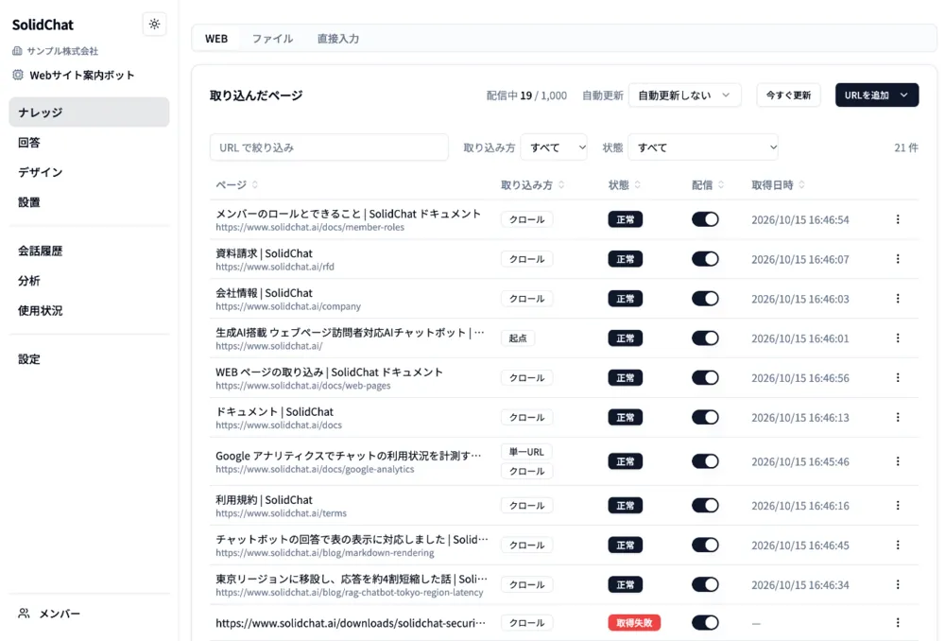Image resolution: width=945 pixels, height=641 pixels.
Task: Toggle delivery for the failed downloads URL row
Action: click(x=705, y=622)
